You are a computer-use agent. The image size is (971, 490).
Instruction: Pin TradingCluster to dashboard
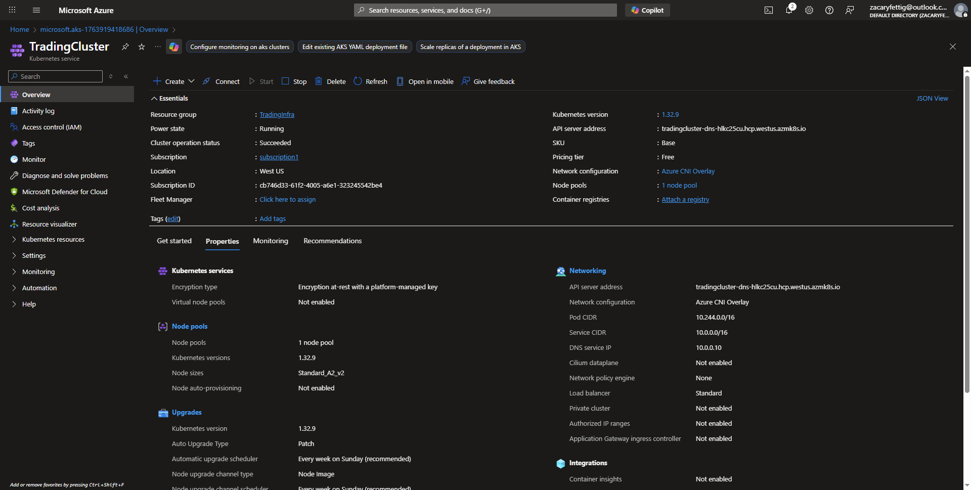click(125, 47)
